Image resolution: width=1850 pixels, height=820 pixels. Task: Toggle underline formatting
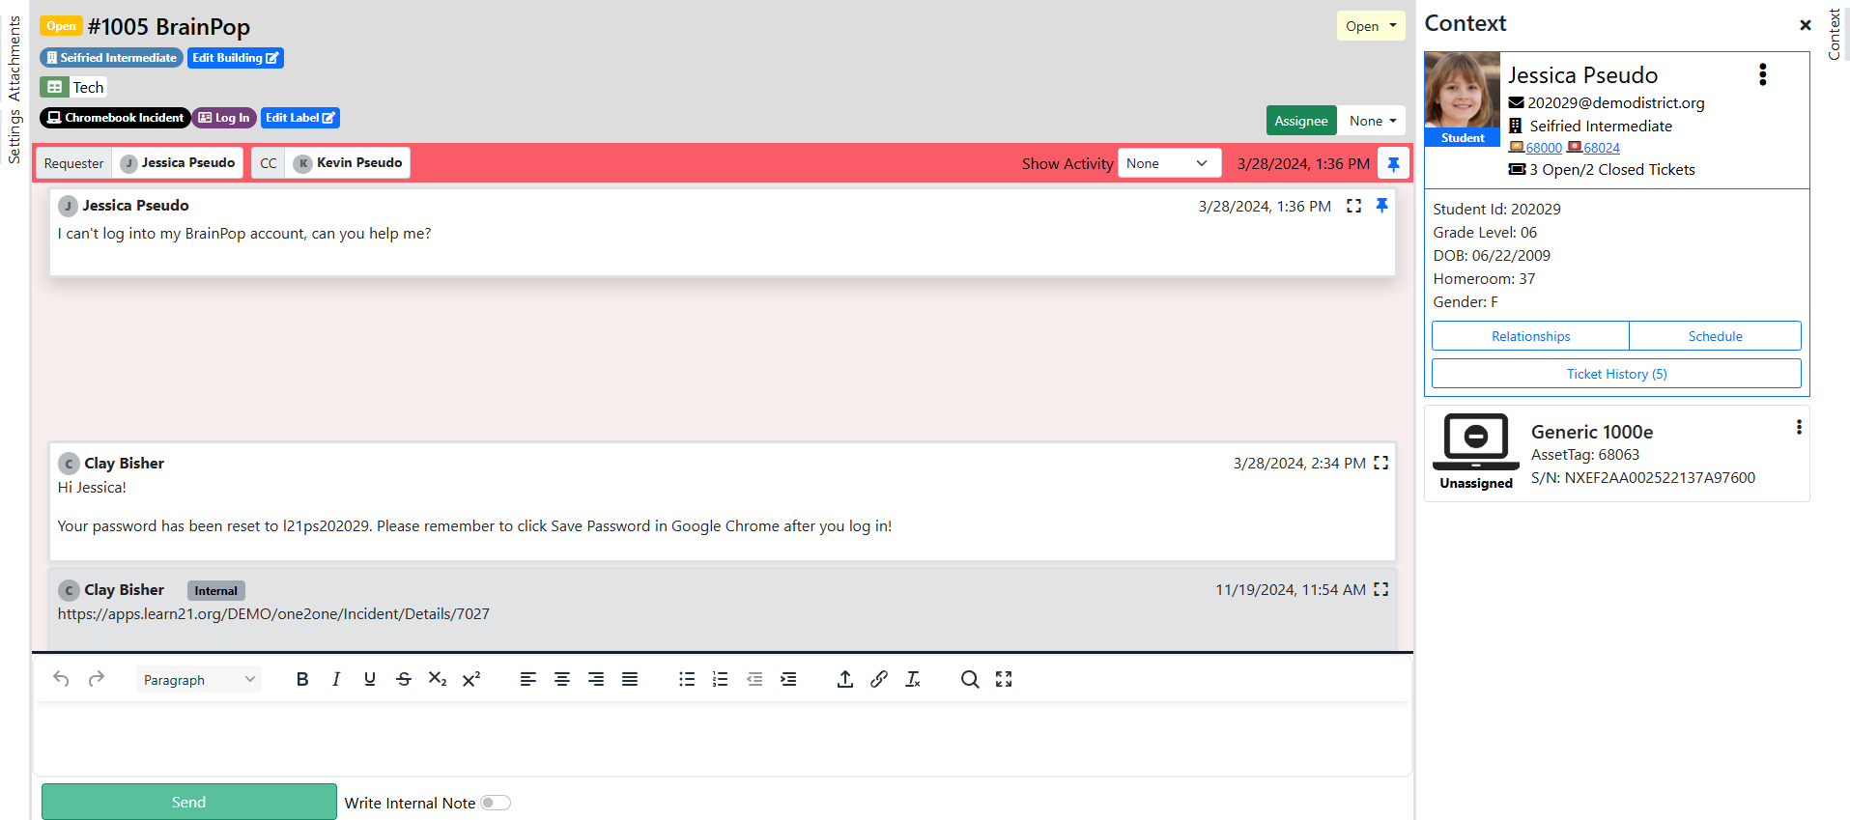pyautogui.click(x=370, y=679)
